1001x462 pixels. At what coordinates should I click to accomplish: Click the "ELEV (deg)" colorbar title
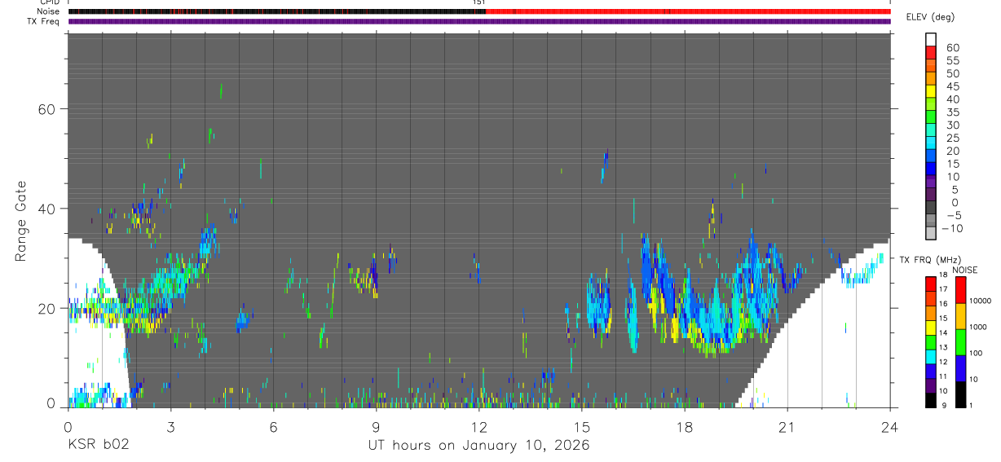coord(930,18)
